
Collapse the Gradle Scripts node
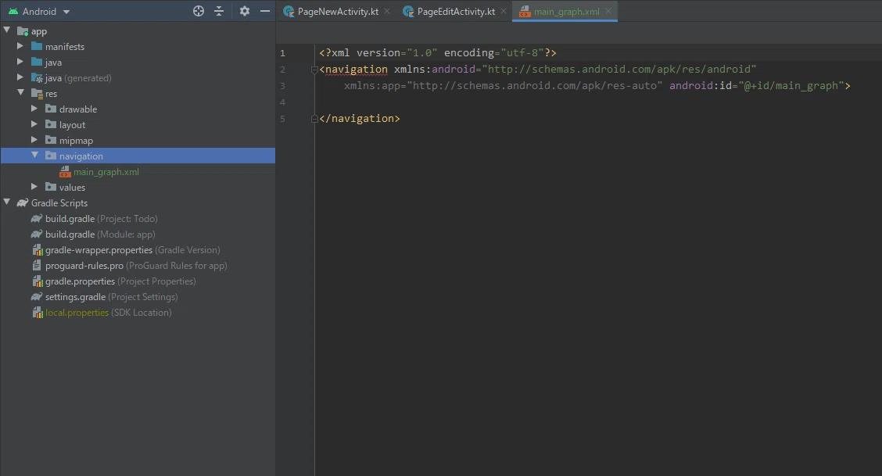click(7, 202)
